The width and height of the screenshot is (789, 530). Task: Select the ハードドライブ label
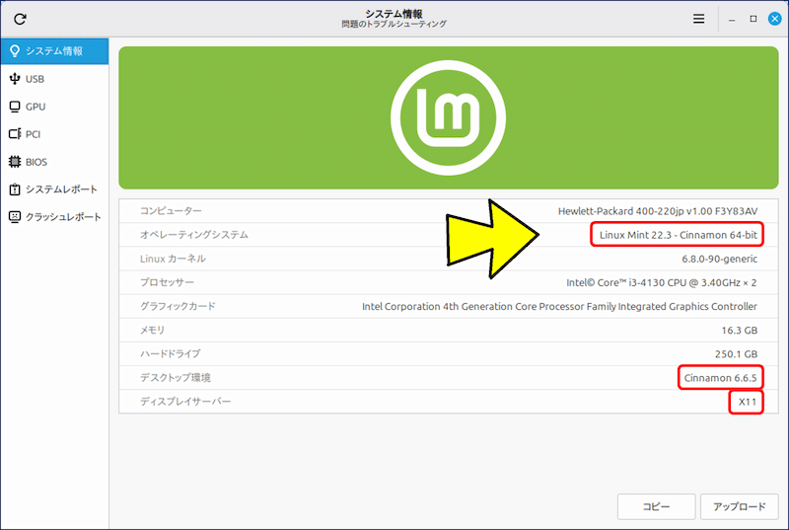point(170,353)
